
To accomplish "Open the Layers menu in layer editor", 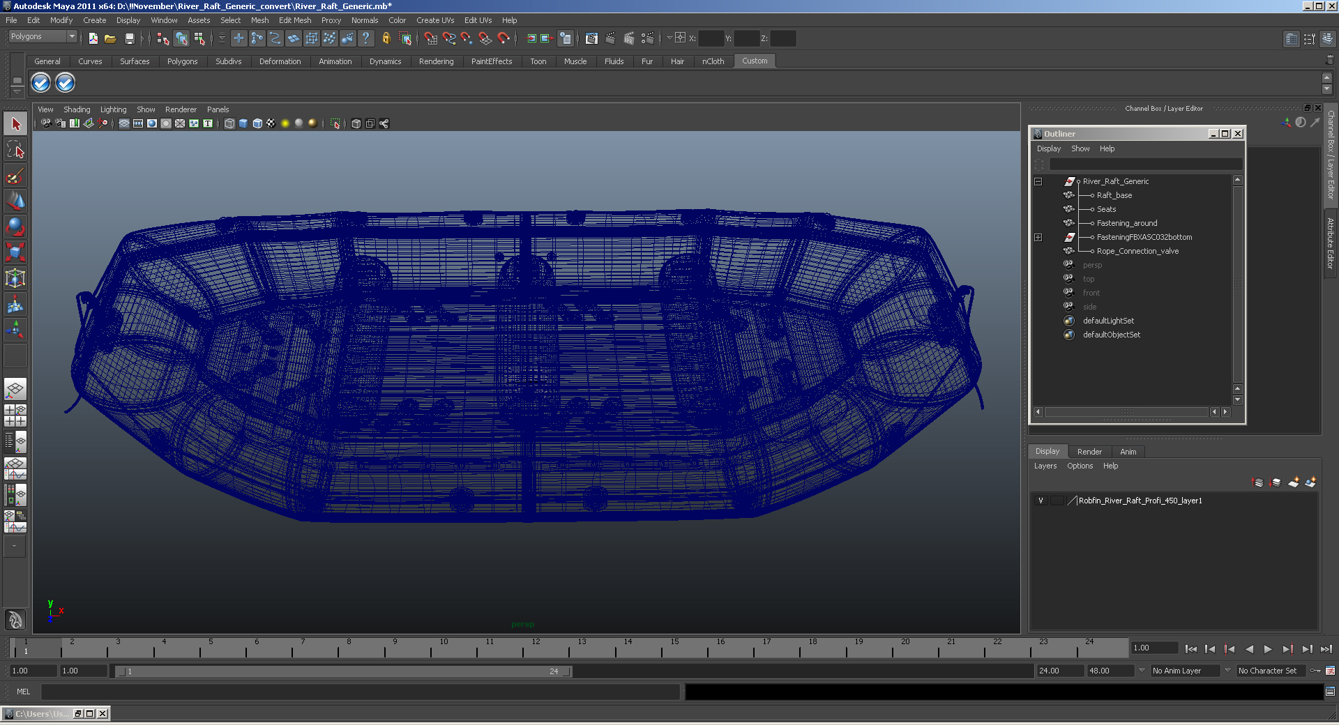I will [x=1045, y=466].
